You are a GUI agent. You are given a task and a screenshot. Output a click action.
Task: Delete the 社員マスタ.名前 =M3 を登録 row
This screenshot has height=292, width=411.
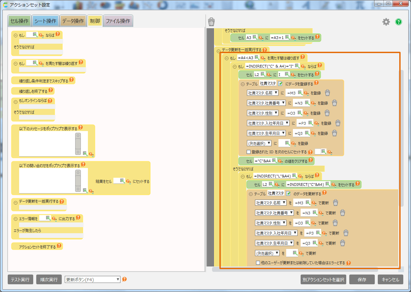327,93
